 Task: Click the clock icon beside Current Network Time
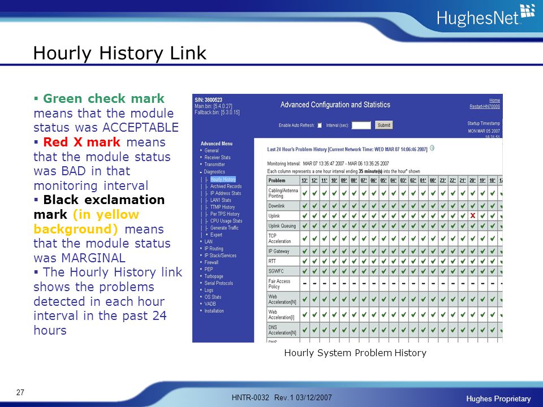point(432,148)
